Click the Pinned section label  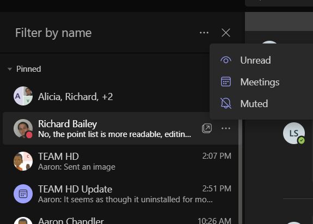point(28,69)
